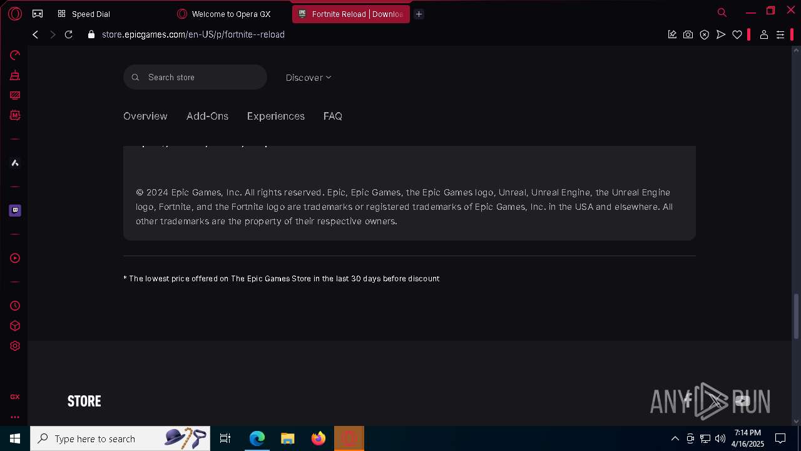This screenshot has width=801, height=451.
Task: Open the Experiences section tab
Action: coord(276,116)
